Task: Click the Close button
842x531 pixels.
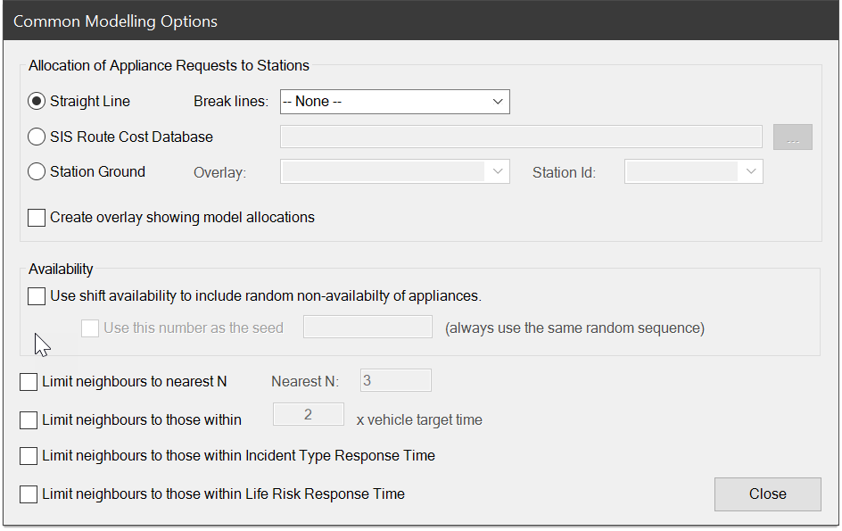Action: tap(767, 494)
